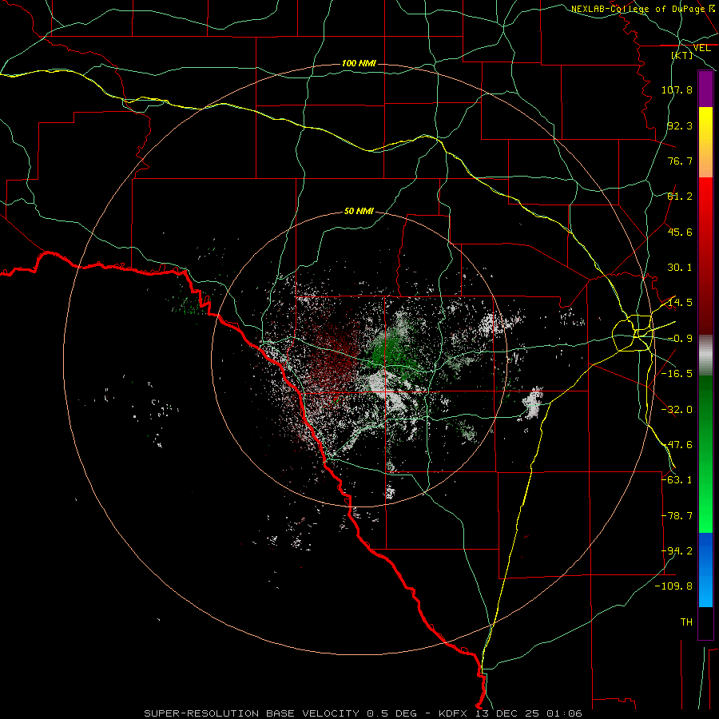The width and height of the screenshot is (719, 719).
Task: Click the -0.9 velocity scale value
Action: 680,339
